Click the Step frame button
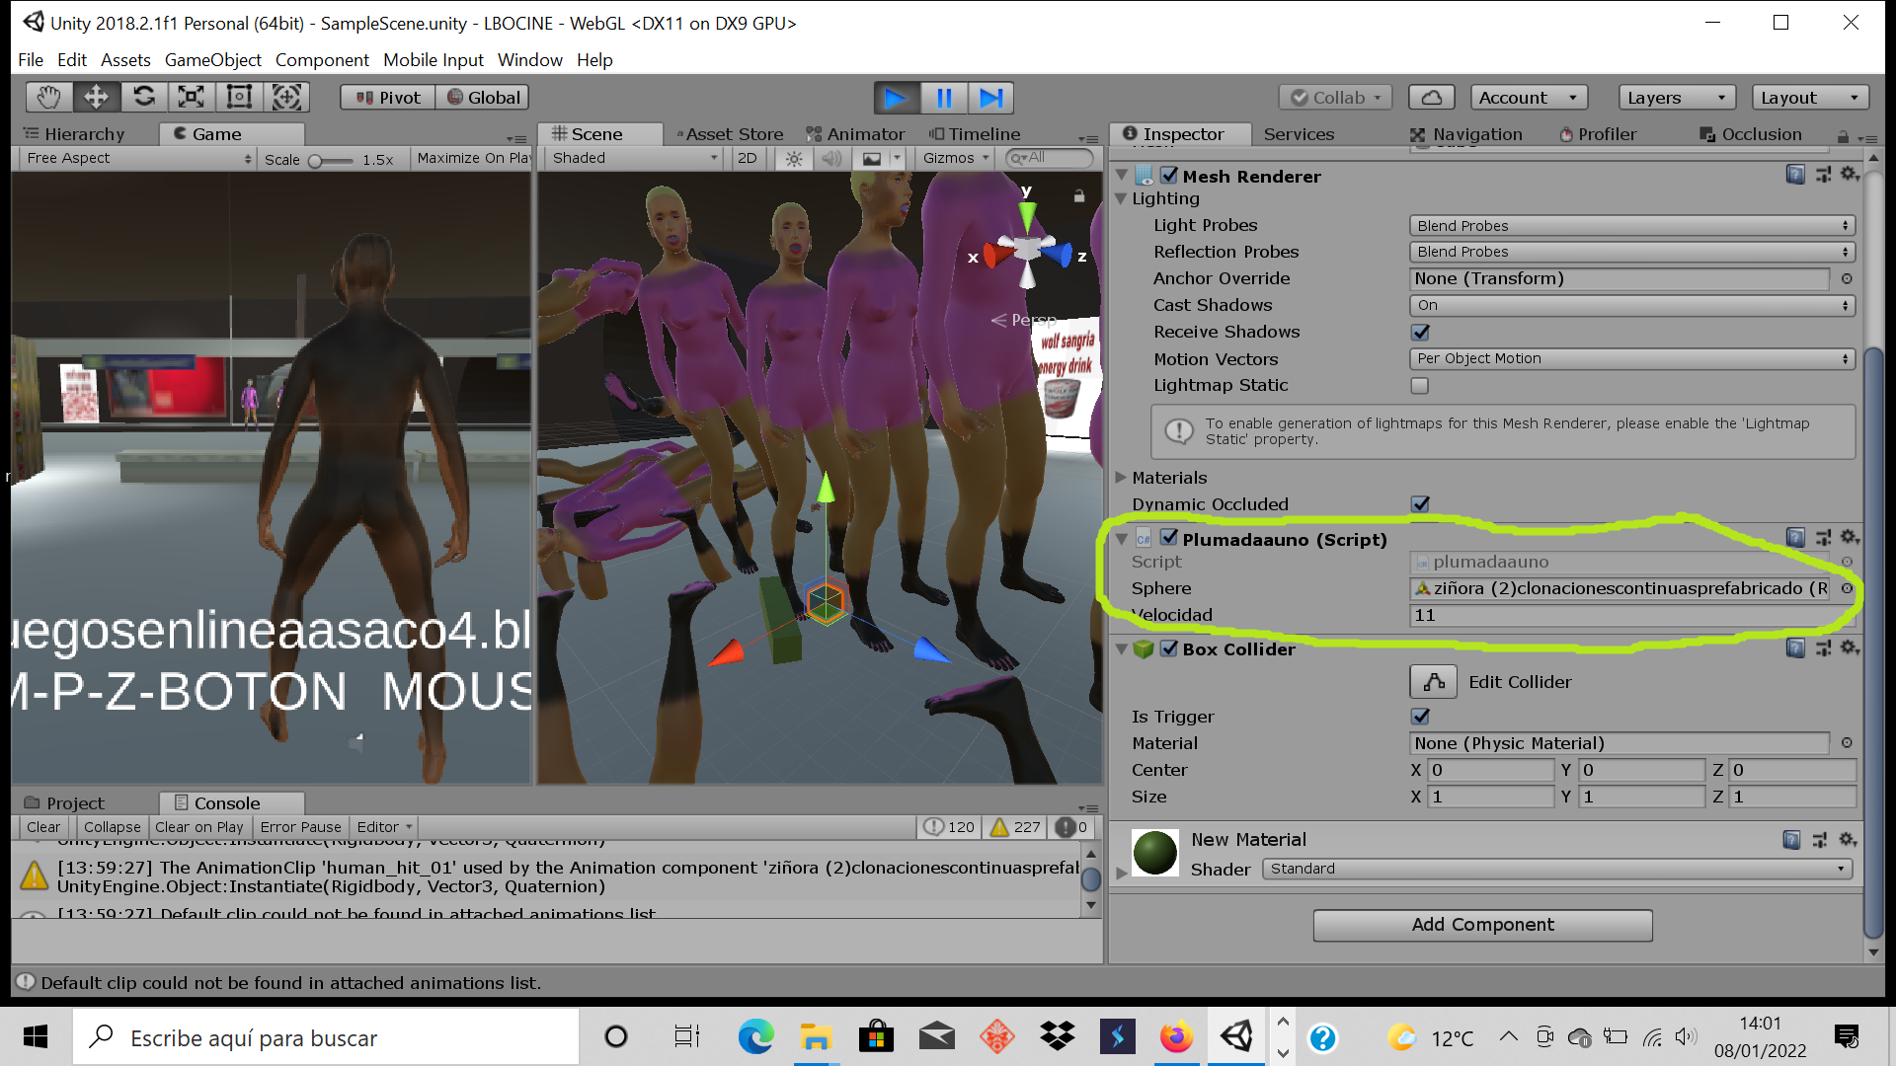The image size is (1896, 1066). [990, 98]
